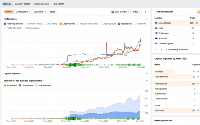Uncheck the Impressions checkbox
This screenshot has height=125, width=200.
tap(119, 23)
